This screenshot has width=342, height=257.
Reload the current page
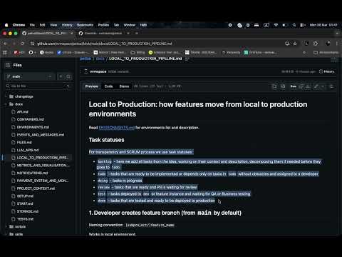22,44
